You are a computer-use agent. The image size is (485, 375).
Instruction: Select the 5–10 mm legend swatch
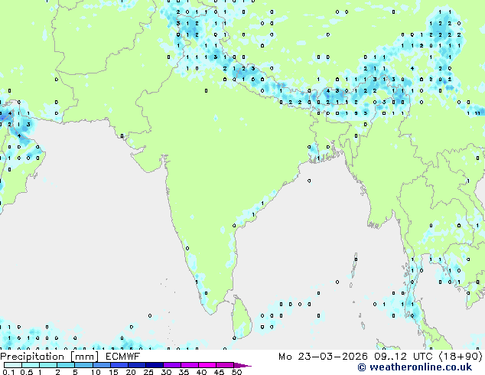83,365
